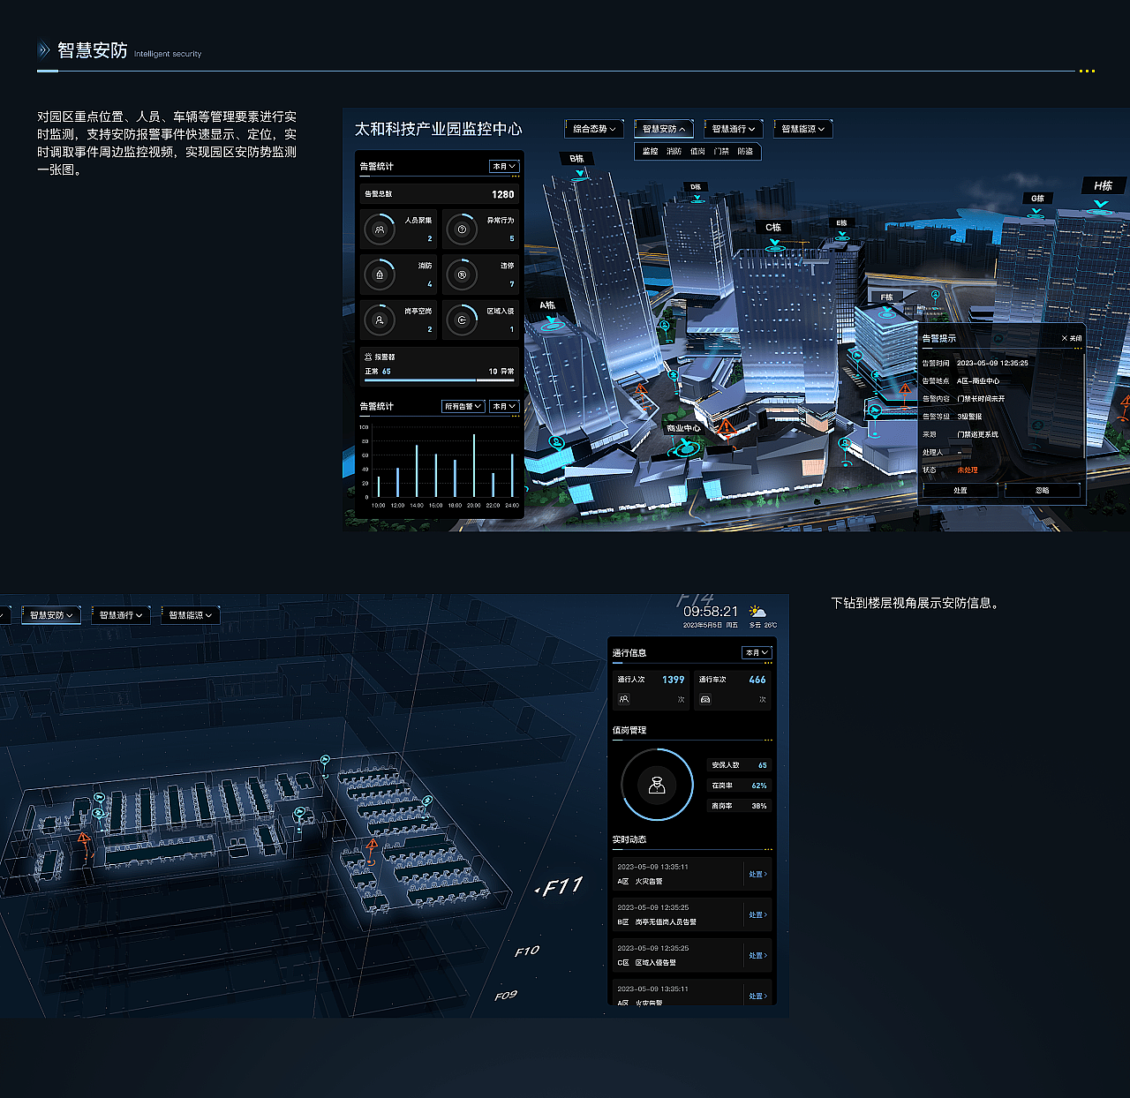1130x1098 pixels.
Task: Click the F栋 building marker
Action: 886,298
